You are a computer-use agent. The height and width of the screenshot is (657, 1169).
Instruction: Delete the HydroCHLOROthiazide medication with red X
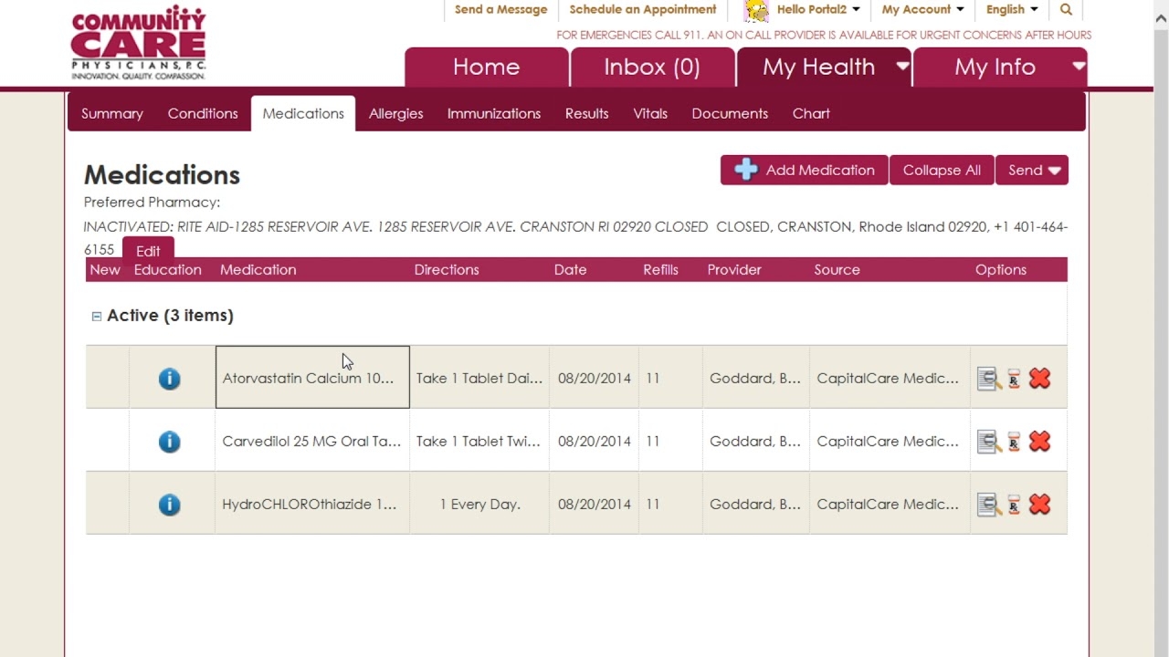click(1039, 505)
